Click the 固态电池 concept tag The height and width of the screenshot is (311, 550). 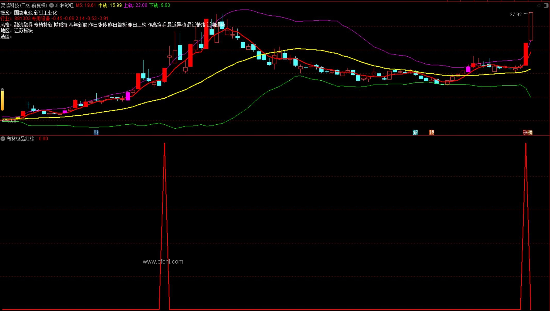(23, 13)
